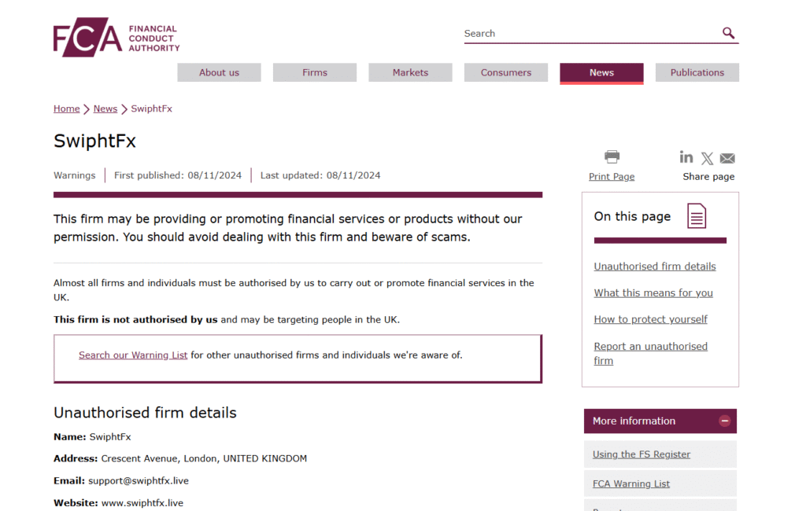The image size is (806, 511).
Task: Jump to Unauthorised firm details section
Action: pos(655,267)
